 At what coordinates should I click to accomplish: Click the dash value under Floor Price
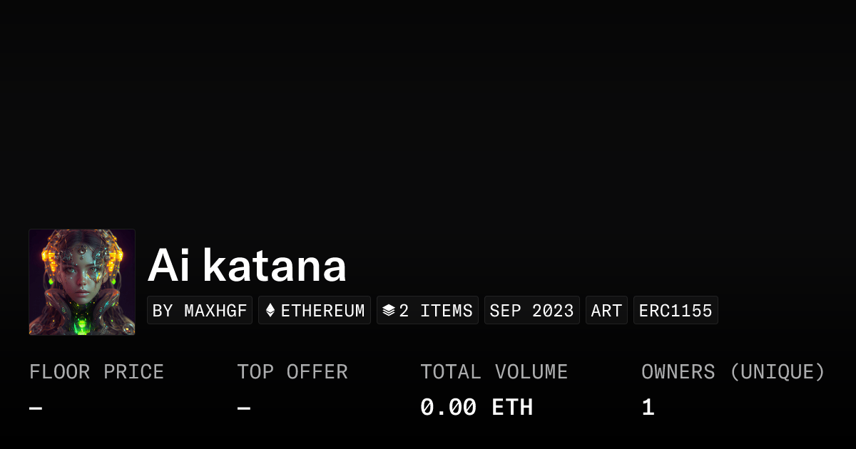tap(36, 408)
